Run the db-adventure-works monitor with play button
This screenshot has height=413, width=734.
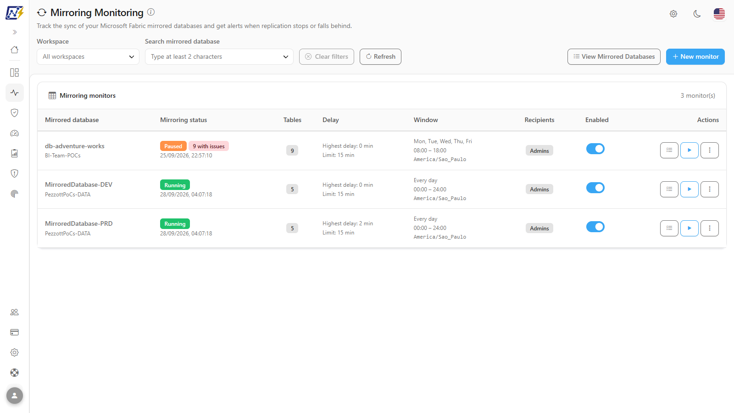[690, 150]
